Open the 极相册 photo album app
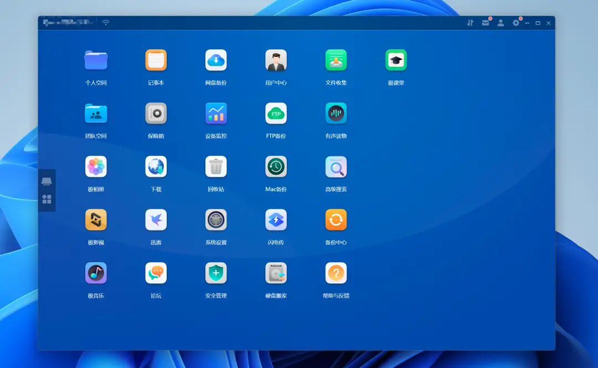Viewport: 598px width, 368px height. pyautogui.click(x=96, y=167)
